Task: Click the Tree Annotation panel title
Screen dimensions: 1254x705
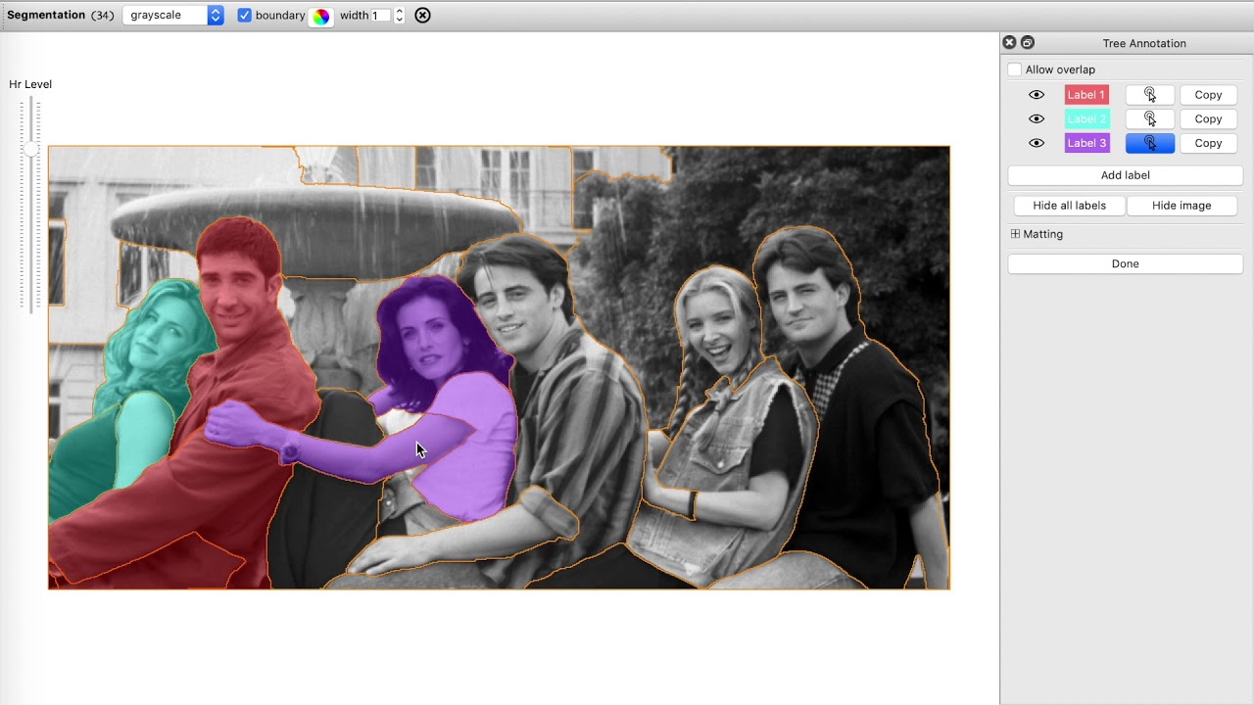Action: pos(1144,43)
